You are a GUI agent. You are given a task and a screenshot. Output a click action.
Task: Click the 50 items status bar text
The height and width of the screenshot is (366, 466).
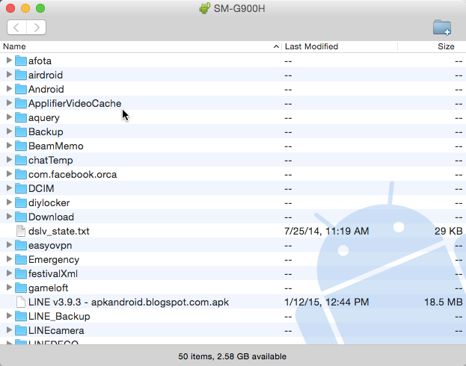[x=232, y=356]
